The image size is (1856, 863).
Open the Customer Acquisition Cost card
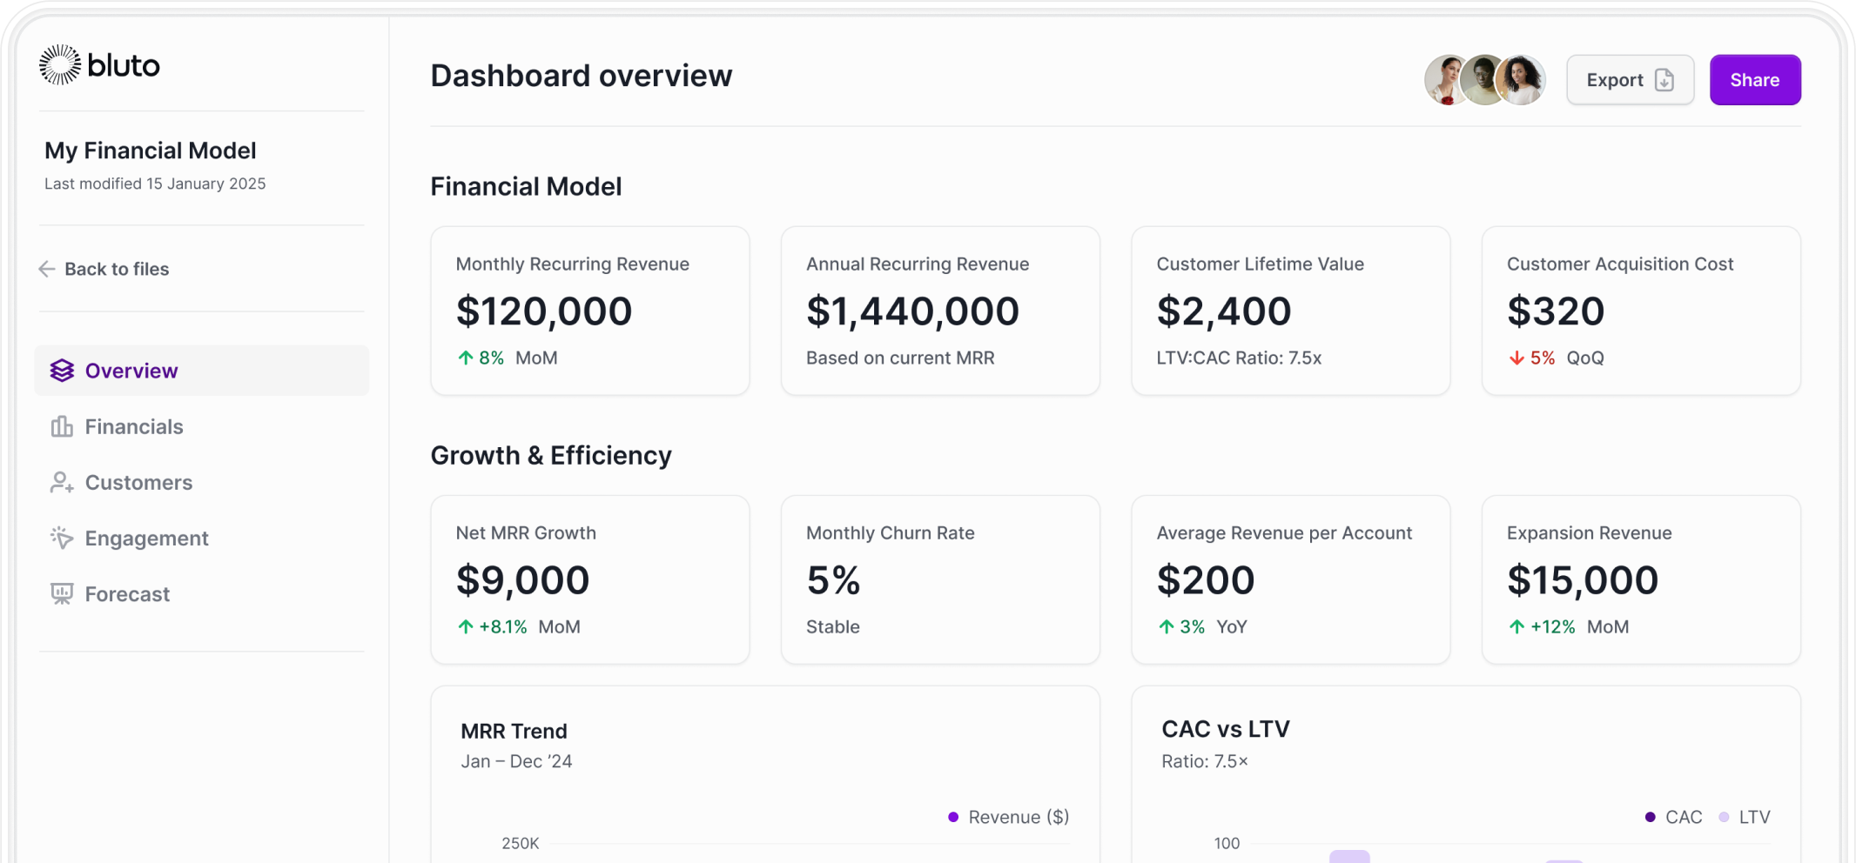point(1641,311)
